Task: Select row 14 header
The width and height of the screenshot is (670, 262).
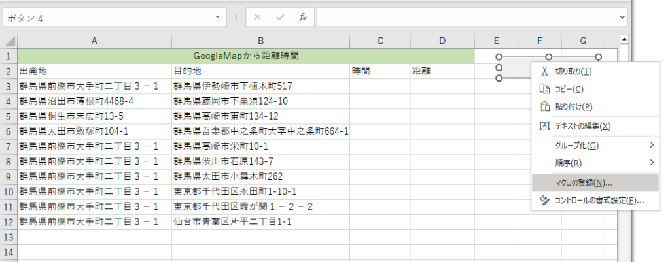Action: (9, 252)
